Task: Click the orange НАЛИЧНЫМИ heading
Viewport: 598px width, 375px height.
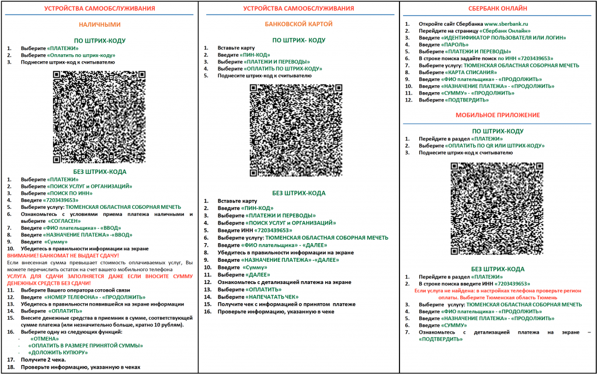Action: [x=100, y=24]
